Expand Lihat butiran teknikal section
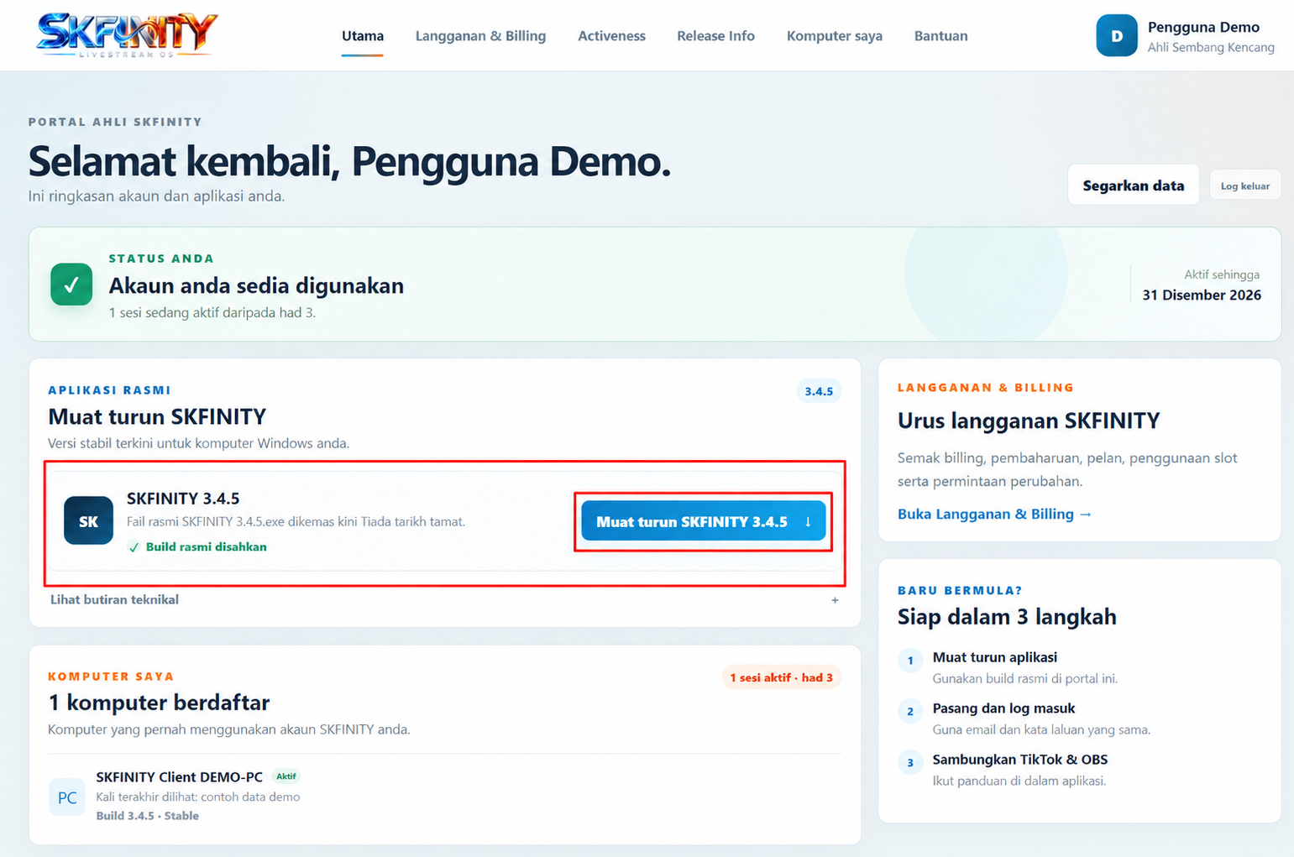1294x857 pixels. click(445, 599)
